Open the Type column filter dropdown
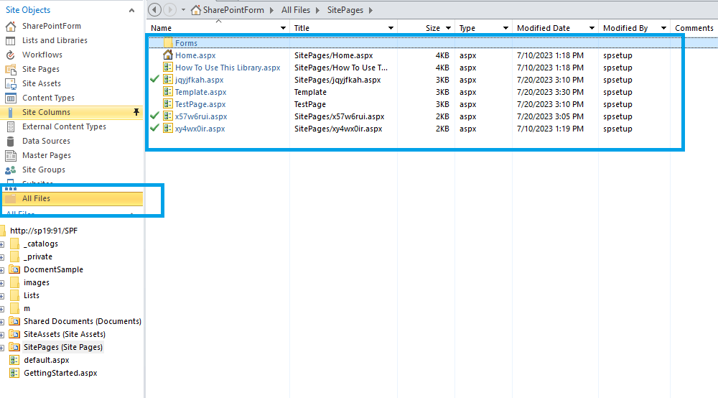The image size is (718, 398). (505, 28)
